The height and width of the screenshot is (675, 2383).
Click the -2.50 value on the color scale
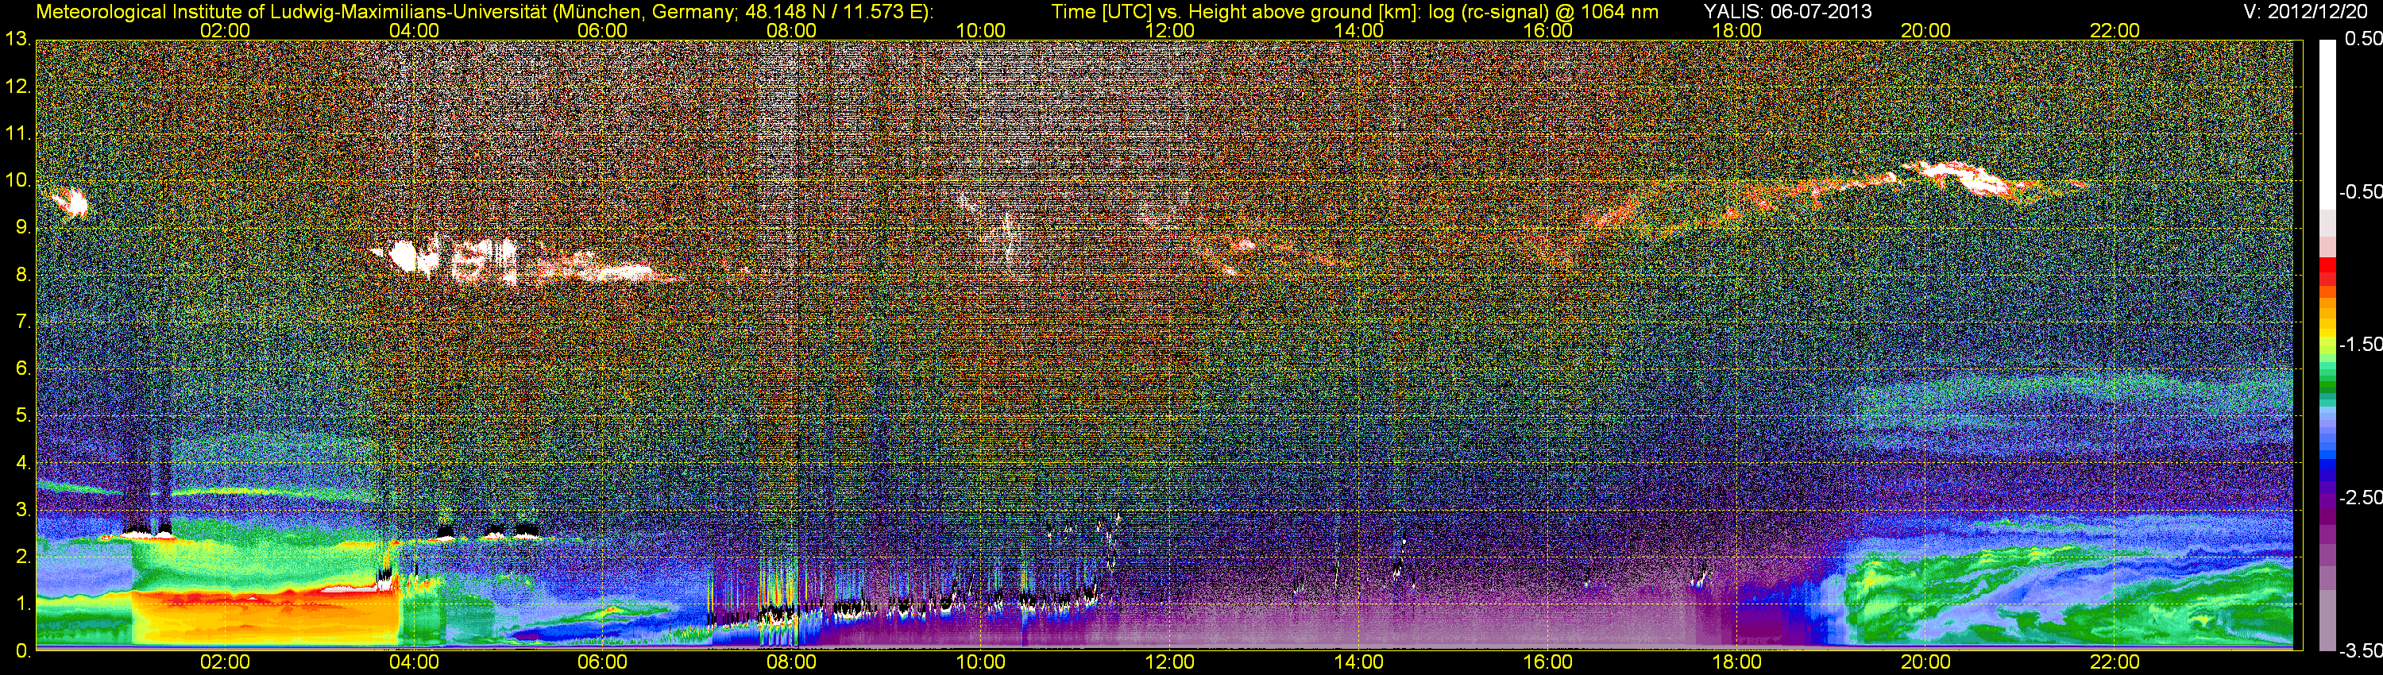click(x=2361, y=497)
